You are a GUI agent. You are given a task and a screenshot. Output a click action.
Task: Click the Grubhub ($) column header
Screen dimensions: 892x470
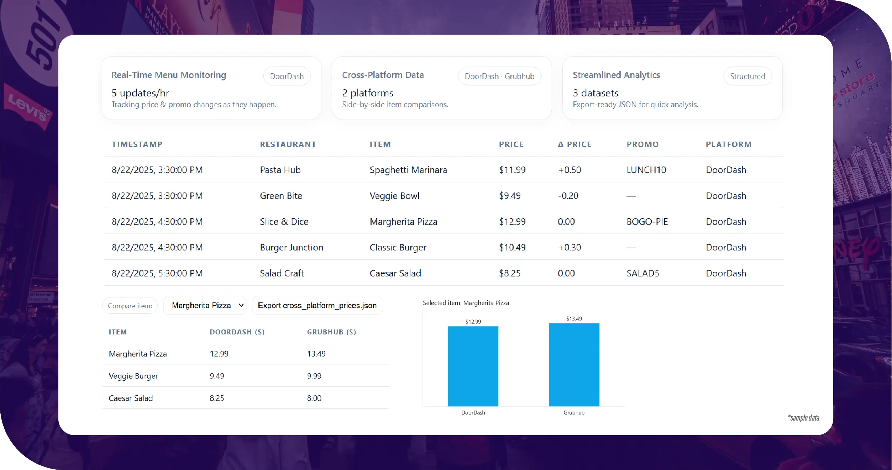331,332
